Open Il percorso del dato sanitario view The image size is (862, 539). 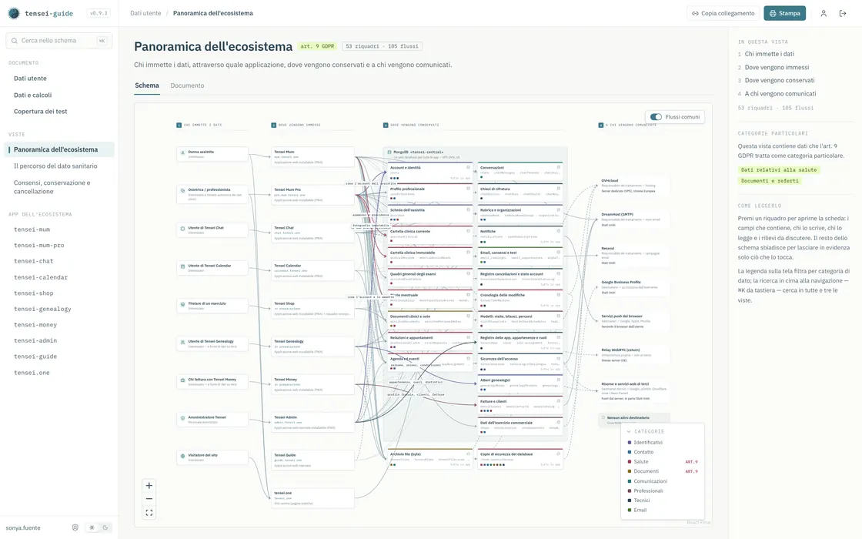coord(55,166)
